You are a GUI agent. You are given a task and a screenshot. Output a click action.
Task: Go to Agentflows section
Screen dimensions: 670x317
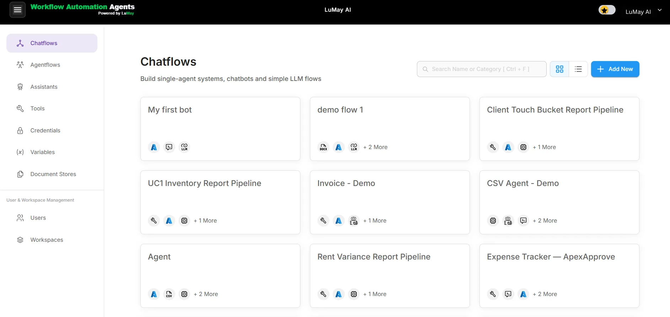52,65
